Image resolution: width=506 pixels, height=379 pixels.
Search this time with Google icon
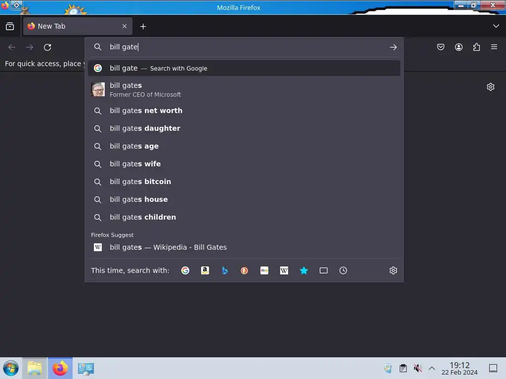point(185,270)
